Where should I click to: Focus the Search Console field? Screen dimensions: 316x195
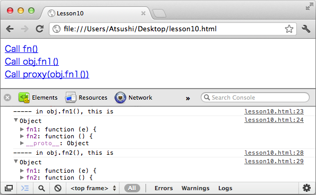[255, 97]
